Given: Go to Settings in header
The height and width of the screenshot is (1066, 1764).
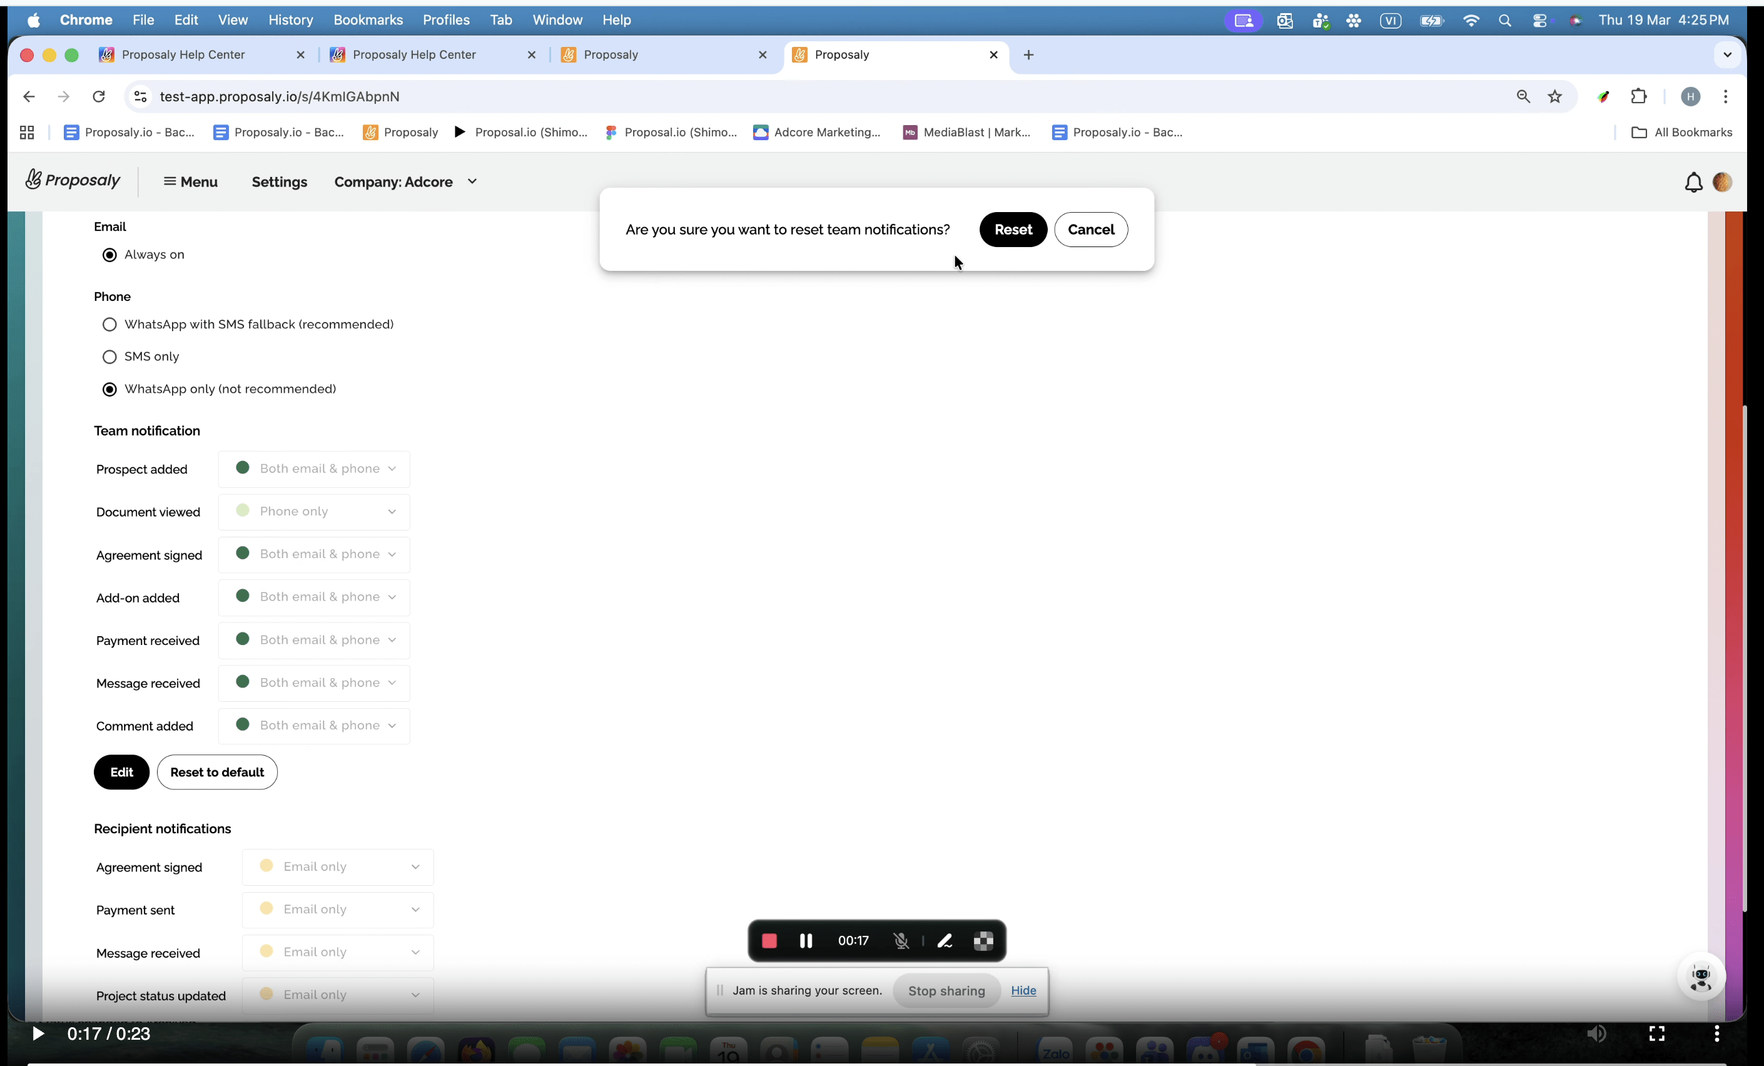Looking at the screenshot, I should [x=279, y=182].
